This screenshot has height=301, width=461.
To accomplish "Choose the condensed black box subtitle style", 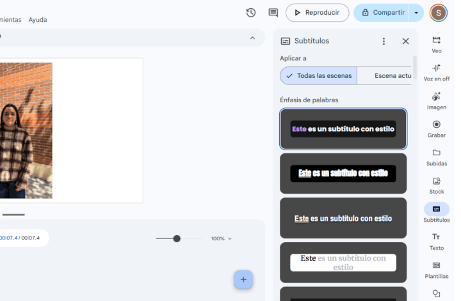I will tap(343, 173).
